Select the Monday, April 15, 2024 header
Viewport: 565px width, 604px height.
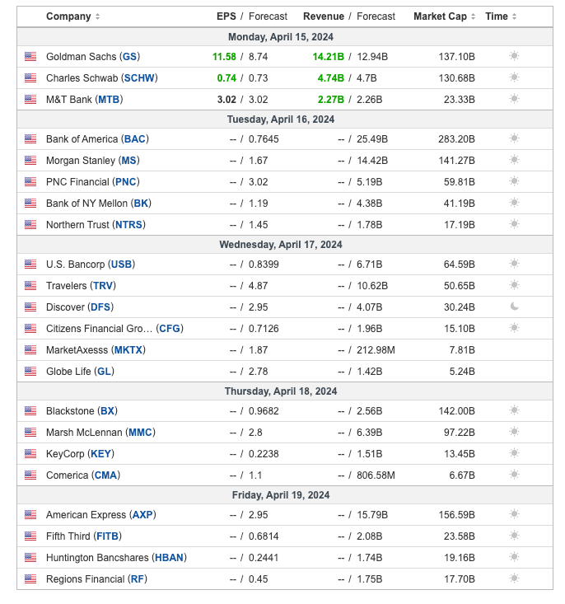[281, 37]
